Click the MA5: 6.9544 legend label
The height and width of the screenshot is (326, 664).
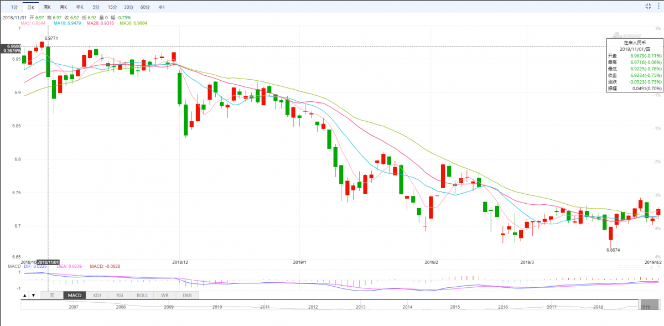[34, 23]
